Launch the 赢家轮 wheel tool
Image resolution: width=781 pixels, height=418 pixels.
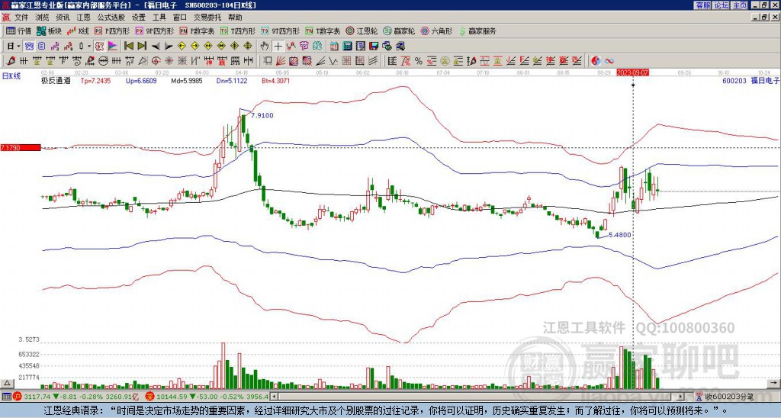click(x=399, y=31)
